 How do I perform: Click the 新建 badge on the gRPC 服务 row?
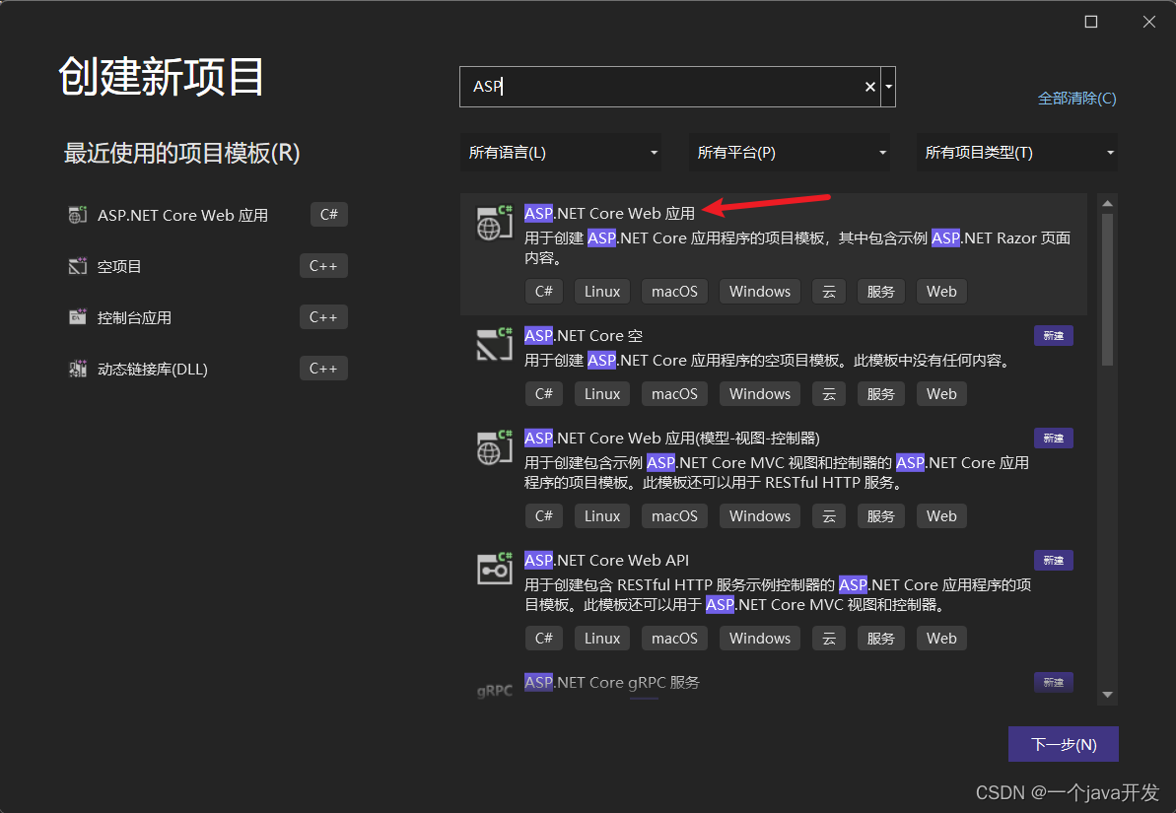tap(1053, 683)
